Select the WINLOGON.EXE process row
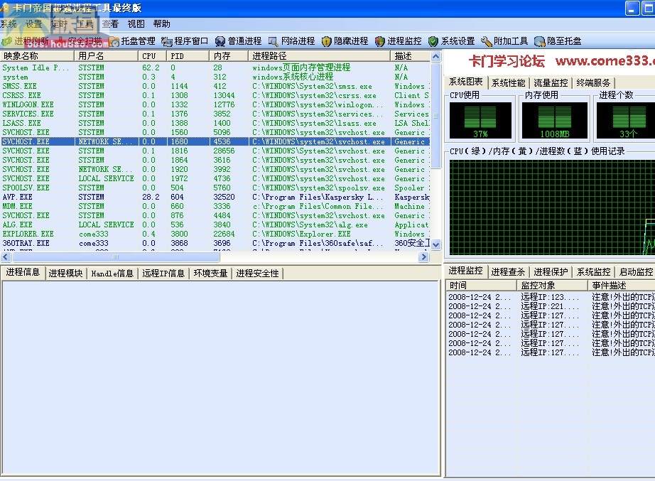The image size is (655, 481). click(215, 104)
